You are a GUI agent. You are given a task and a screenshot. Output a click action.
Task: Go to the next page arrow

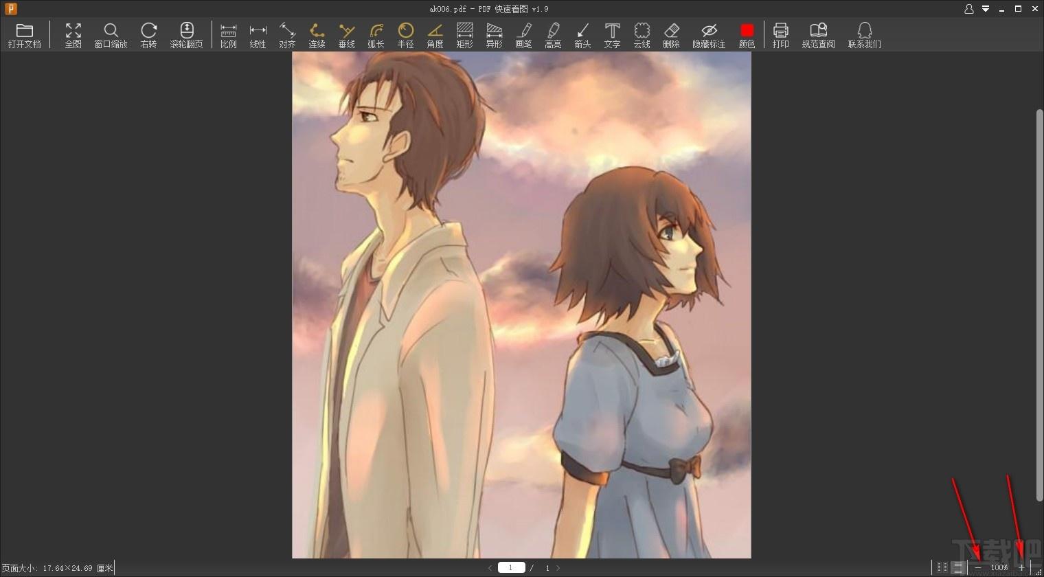(x=558, y=568)
